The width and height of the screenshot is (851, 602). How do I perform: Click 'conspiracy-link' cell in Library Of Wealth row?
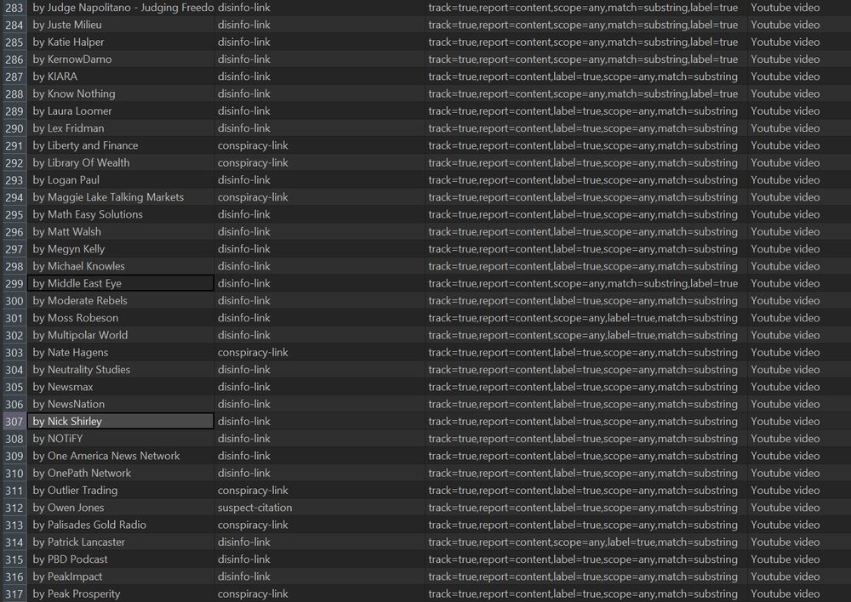coord(320,162)
